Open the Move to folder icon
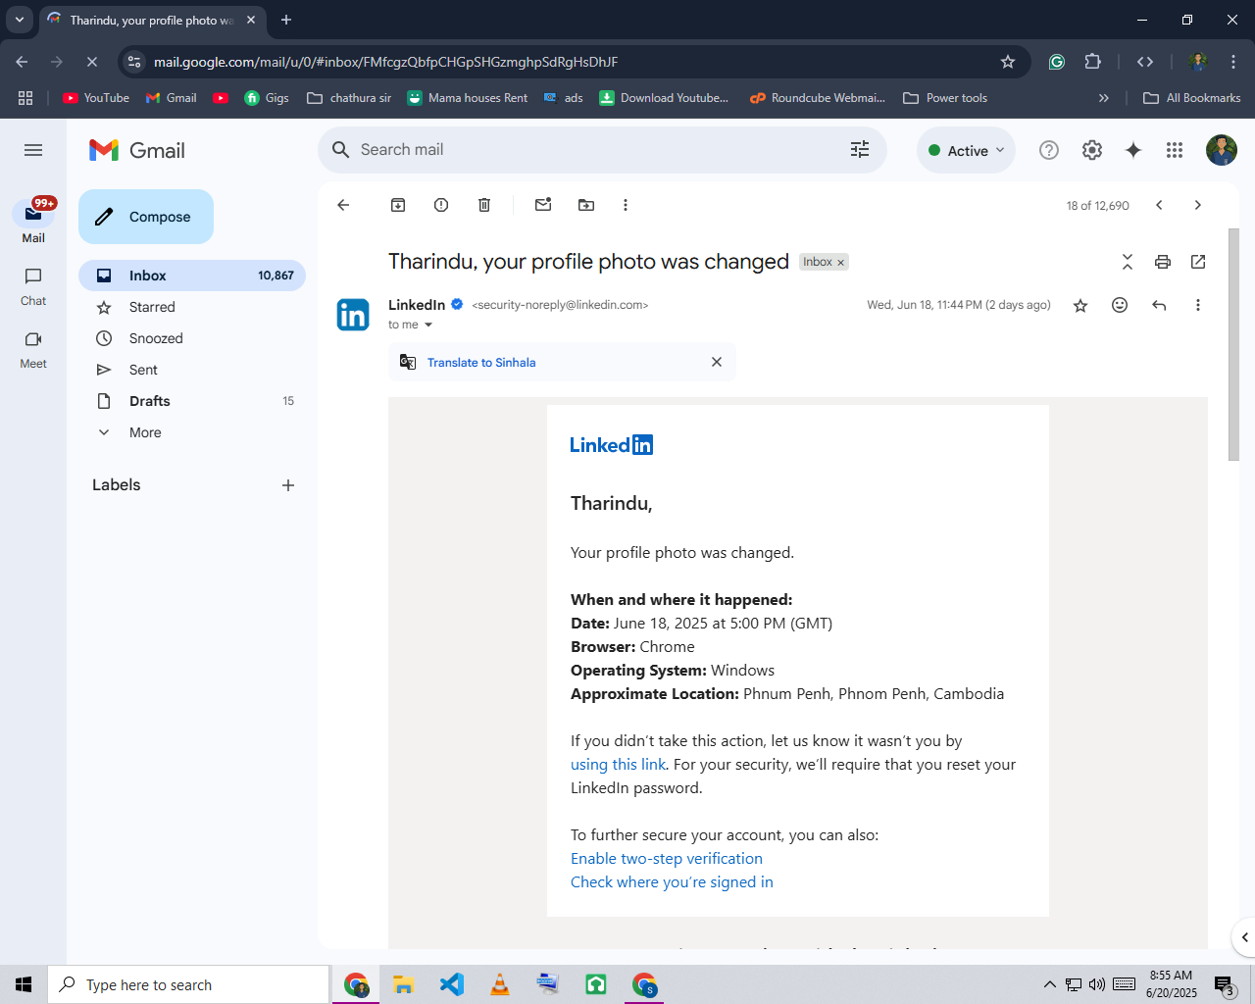 [586, 205]
